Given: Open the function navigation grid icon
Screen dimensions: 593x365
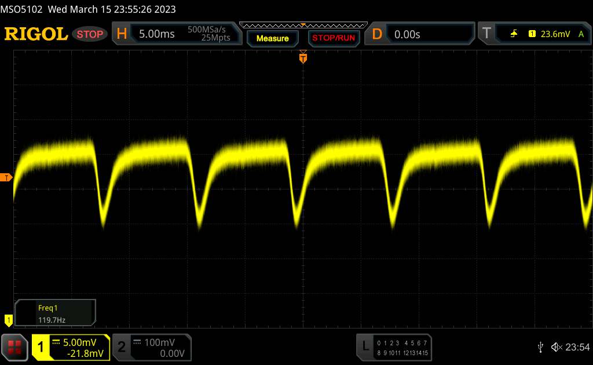Looking at the screenshot, I should (x=14, y=347).
